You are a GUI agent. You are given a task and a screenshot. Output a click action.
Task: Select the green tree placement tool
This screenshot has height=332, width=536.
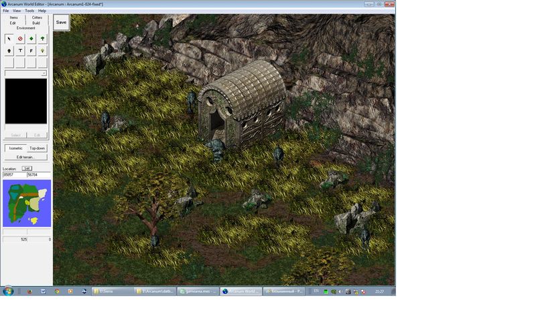click(42, 39)
